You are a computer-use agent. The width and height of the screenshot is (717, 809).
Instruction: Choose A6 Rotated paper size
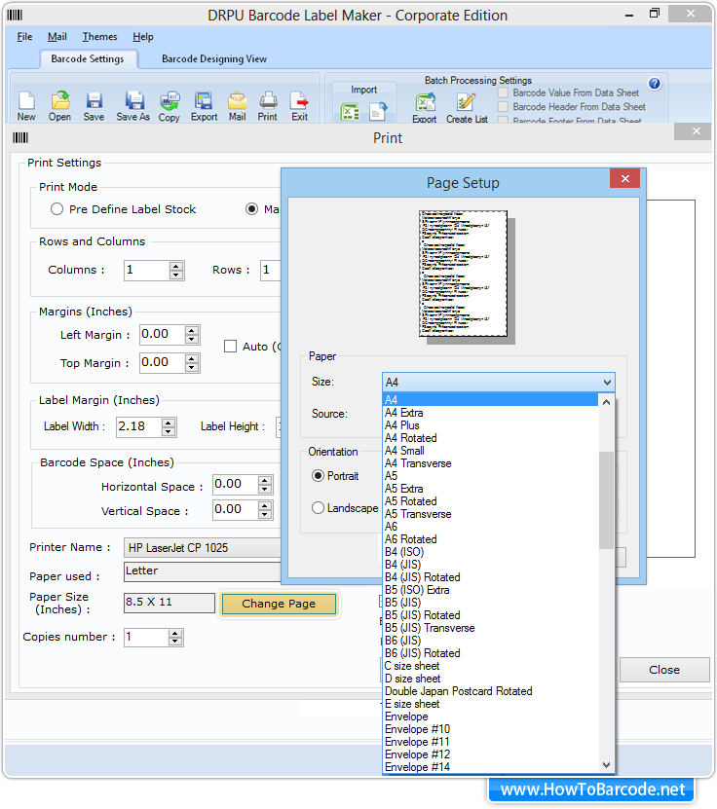pos(490,539)
